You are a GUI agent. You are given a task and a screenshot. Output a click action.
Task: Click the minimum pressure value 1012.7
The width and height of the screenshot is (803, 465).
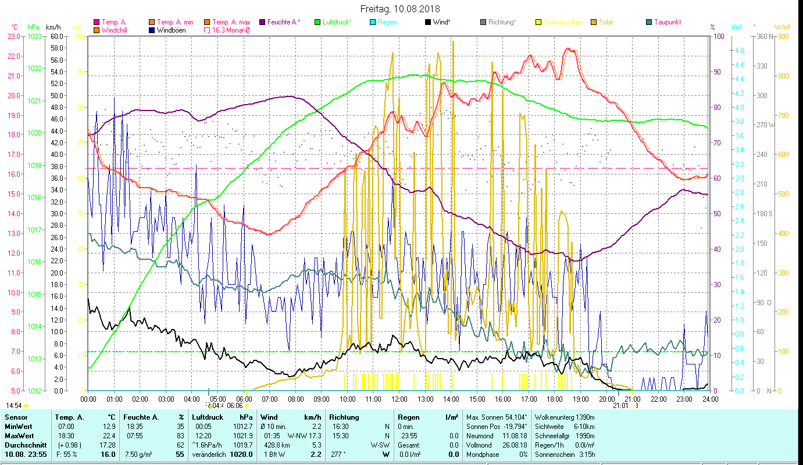coord(242,427)
